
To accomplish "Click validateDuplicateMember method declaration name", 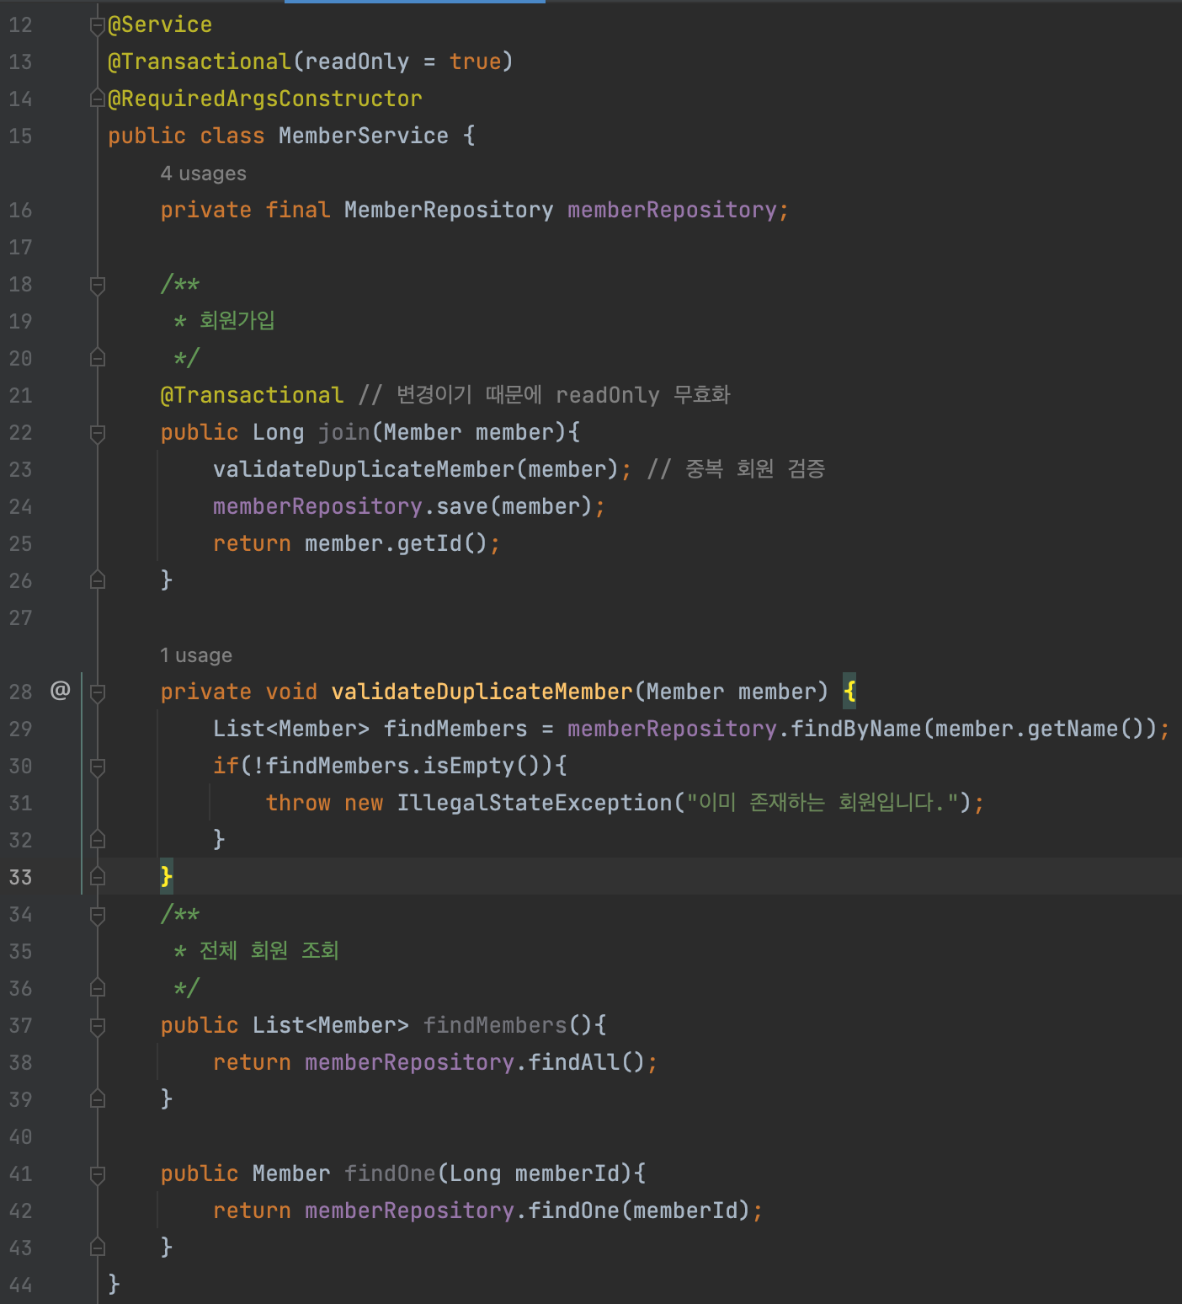I will coord(482,692).
